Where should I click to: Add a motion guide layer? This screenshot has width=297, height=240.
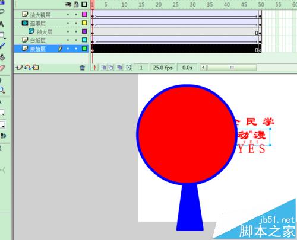(x=27, y=68)
